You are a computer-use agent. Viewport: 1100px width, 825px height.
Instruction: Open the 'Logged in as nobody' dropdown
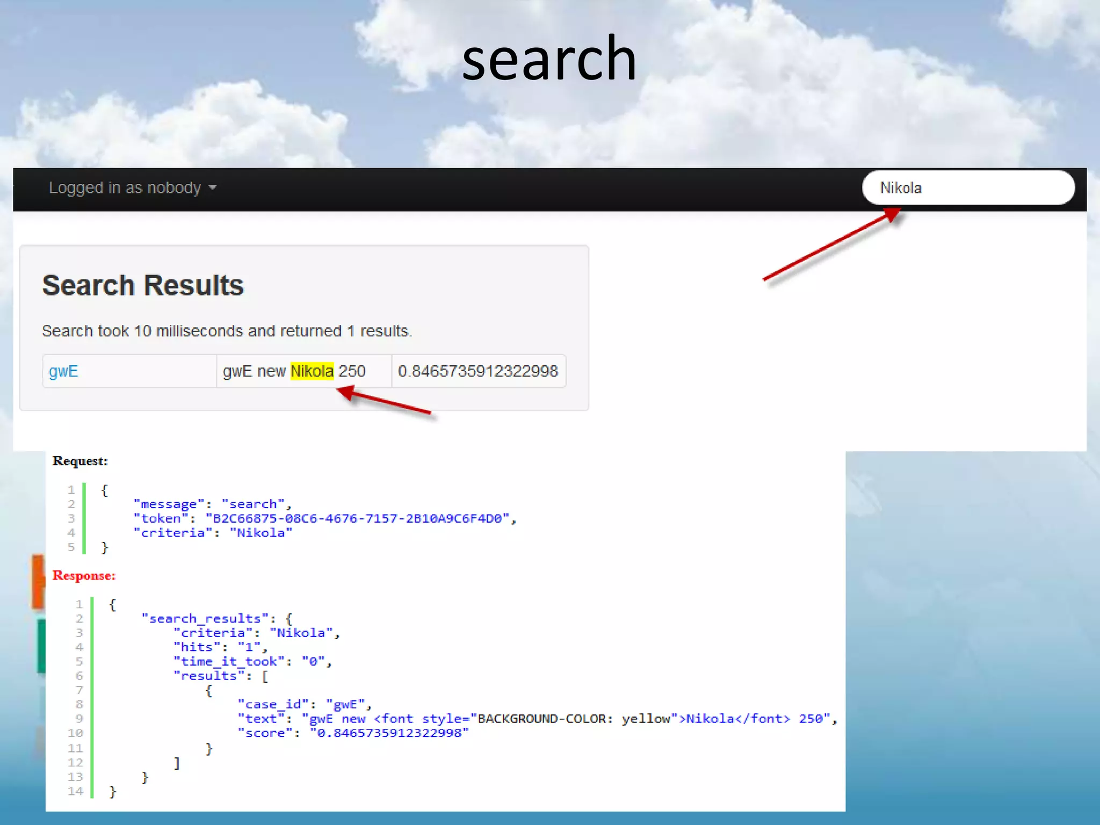click(133, 188)
